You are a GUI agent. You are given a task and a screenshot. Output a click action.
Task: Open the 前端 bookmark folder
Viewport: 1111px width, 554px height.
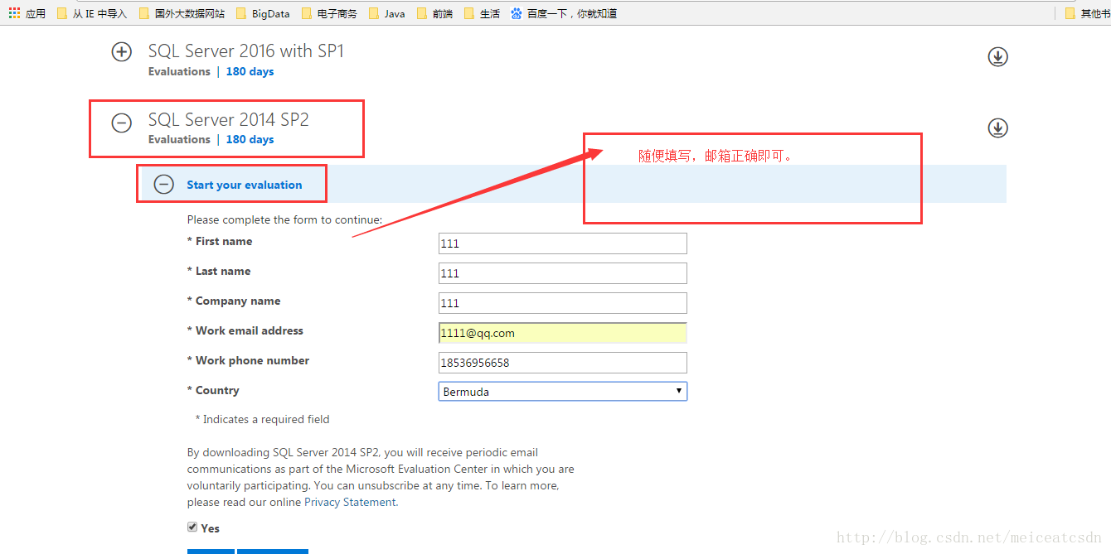point(435,13)
